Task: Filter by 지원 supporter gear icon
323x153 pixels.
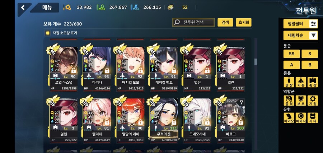Action: click(313, 101)
